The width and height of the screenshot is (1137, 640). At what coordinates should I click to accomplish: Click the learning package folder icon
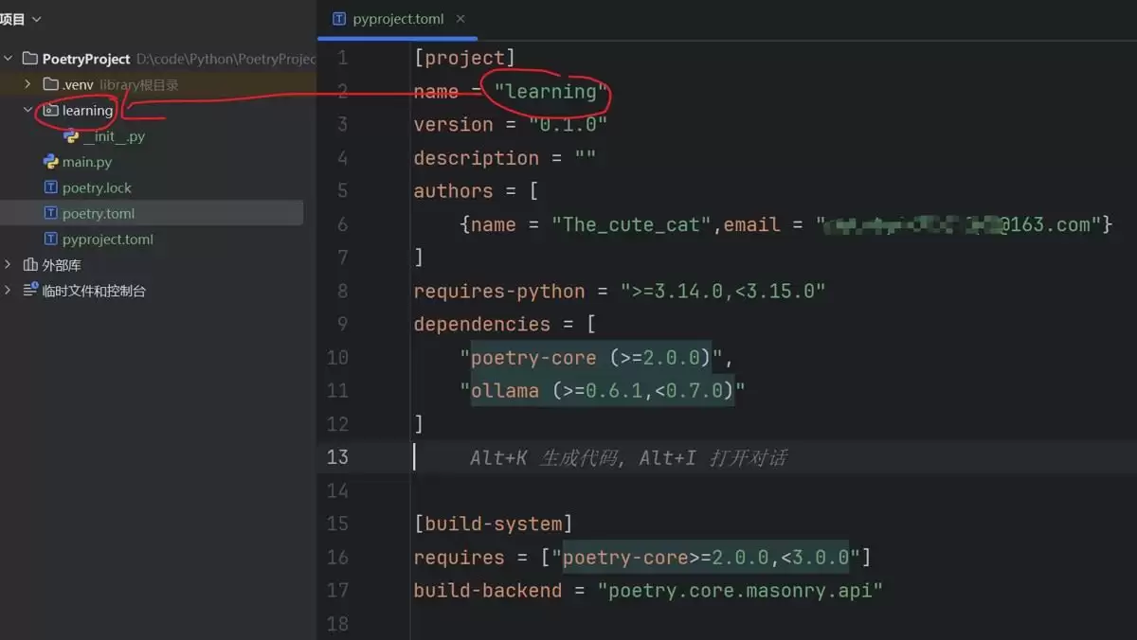pyautogui.click(x=51, y=110)
